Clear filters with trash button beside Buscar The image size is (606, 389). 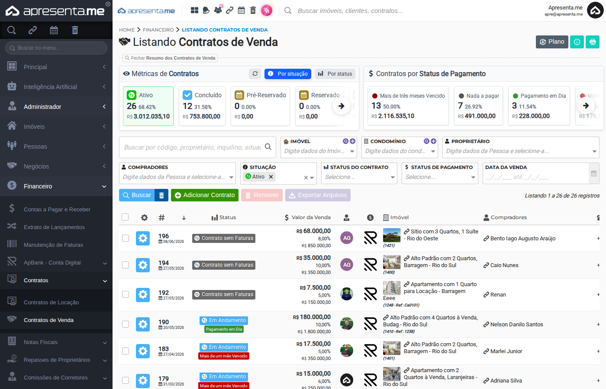pyautogui.click(x=161, y=195)
